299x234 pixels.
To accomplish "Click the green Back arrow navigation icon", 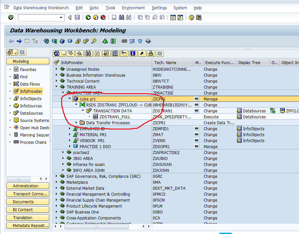I will coord(88,18).
